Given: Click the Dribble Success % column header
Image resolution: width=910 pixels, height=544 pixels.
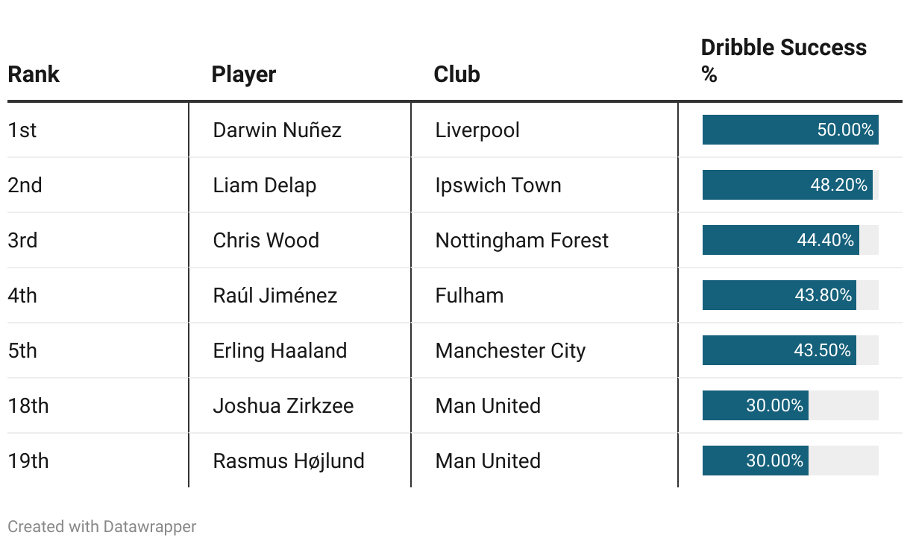Looking at the screenshot, I should point(783,60).
